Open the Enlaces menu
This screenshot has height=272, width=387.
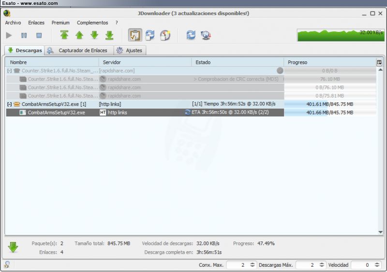coord(36,23)
